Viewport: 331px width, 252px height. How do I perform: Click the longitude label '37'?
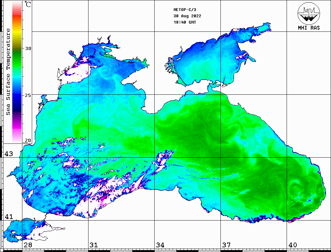click(x=226, y=245)
